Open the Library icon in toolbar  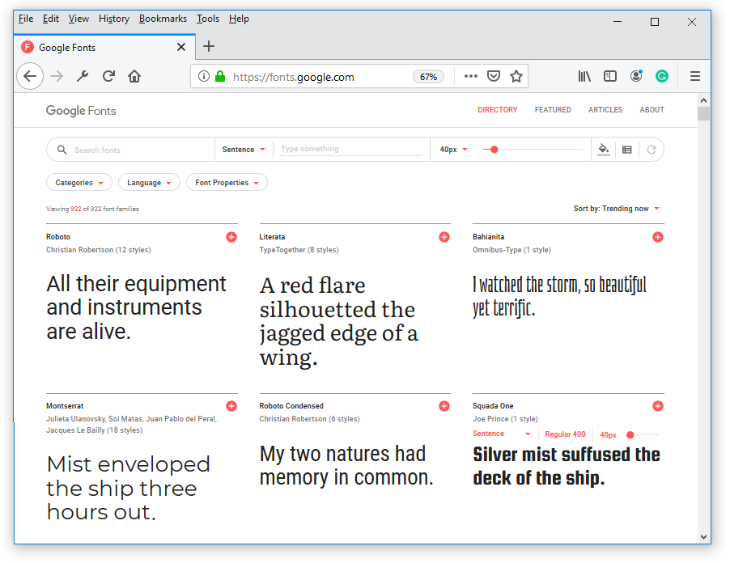pos(584,76)
